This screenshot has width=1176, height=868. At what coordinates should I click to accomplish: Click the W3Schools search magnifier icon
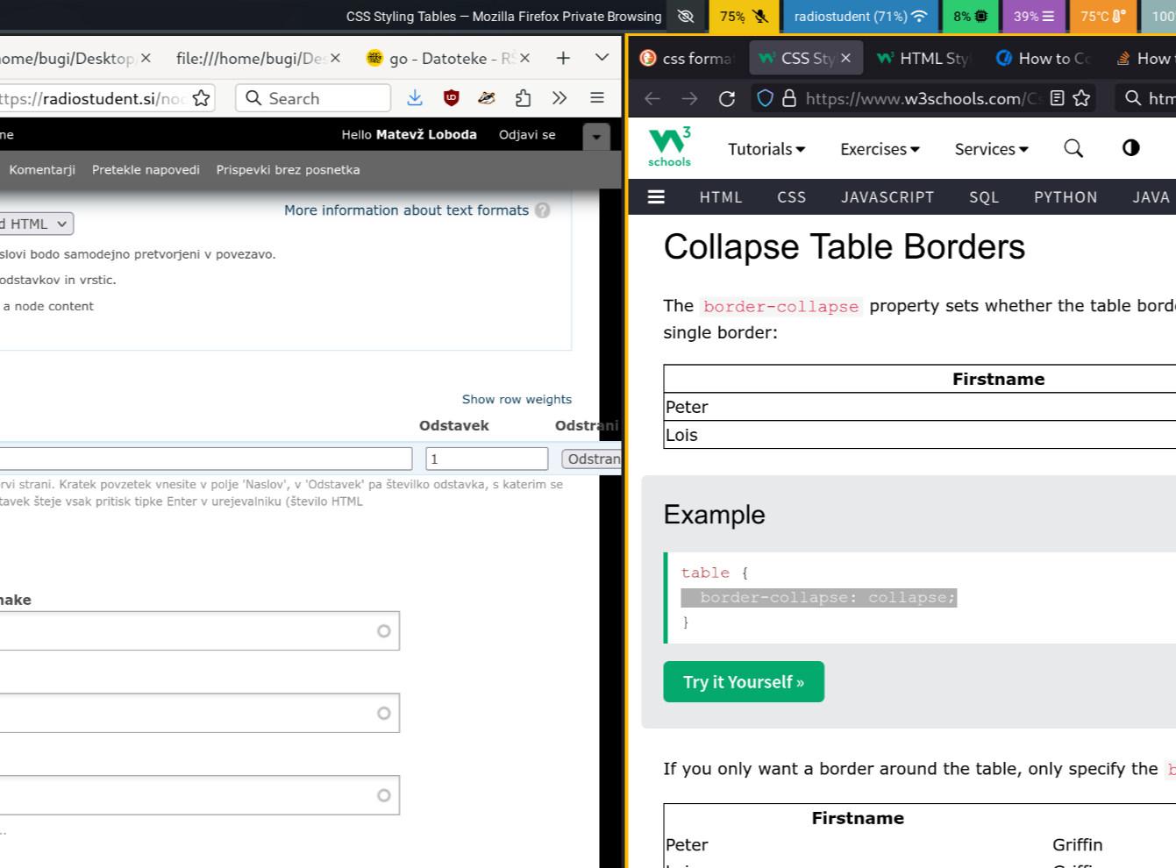click(1073, 149)
